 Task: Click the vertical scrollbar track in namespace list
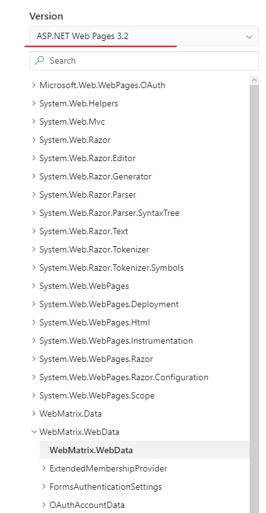[x=254, y=298]
